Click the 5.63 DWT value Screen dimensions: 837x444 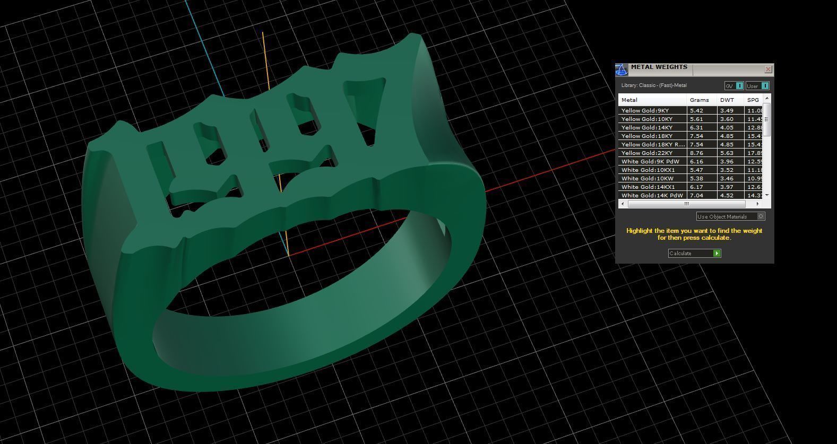(727, 153)
